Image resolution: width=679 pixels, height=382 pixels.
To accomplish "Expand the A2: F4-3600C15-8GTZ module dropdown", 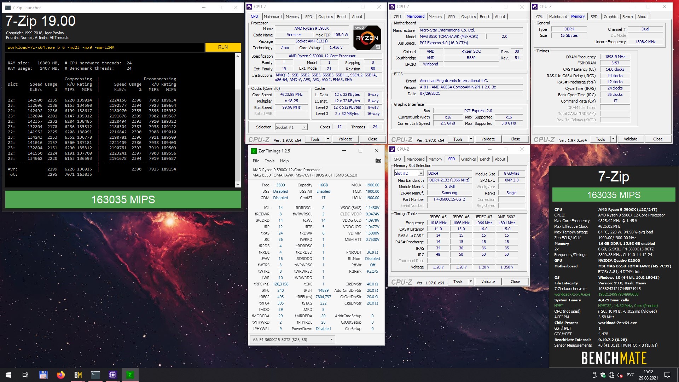I will [x=331, y=340].
